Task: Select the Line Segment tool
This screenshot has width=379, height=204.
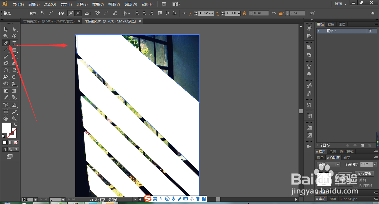Action: pyautogui.click(x=6, y=50)
